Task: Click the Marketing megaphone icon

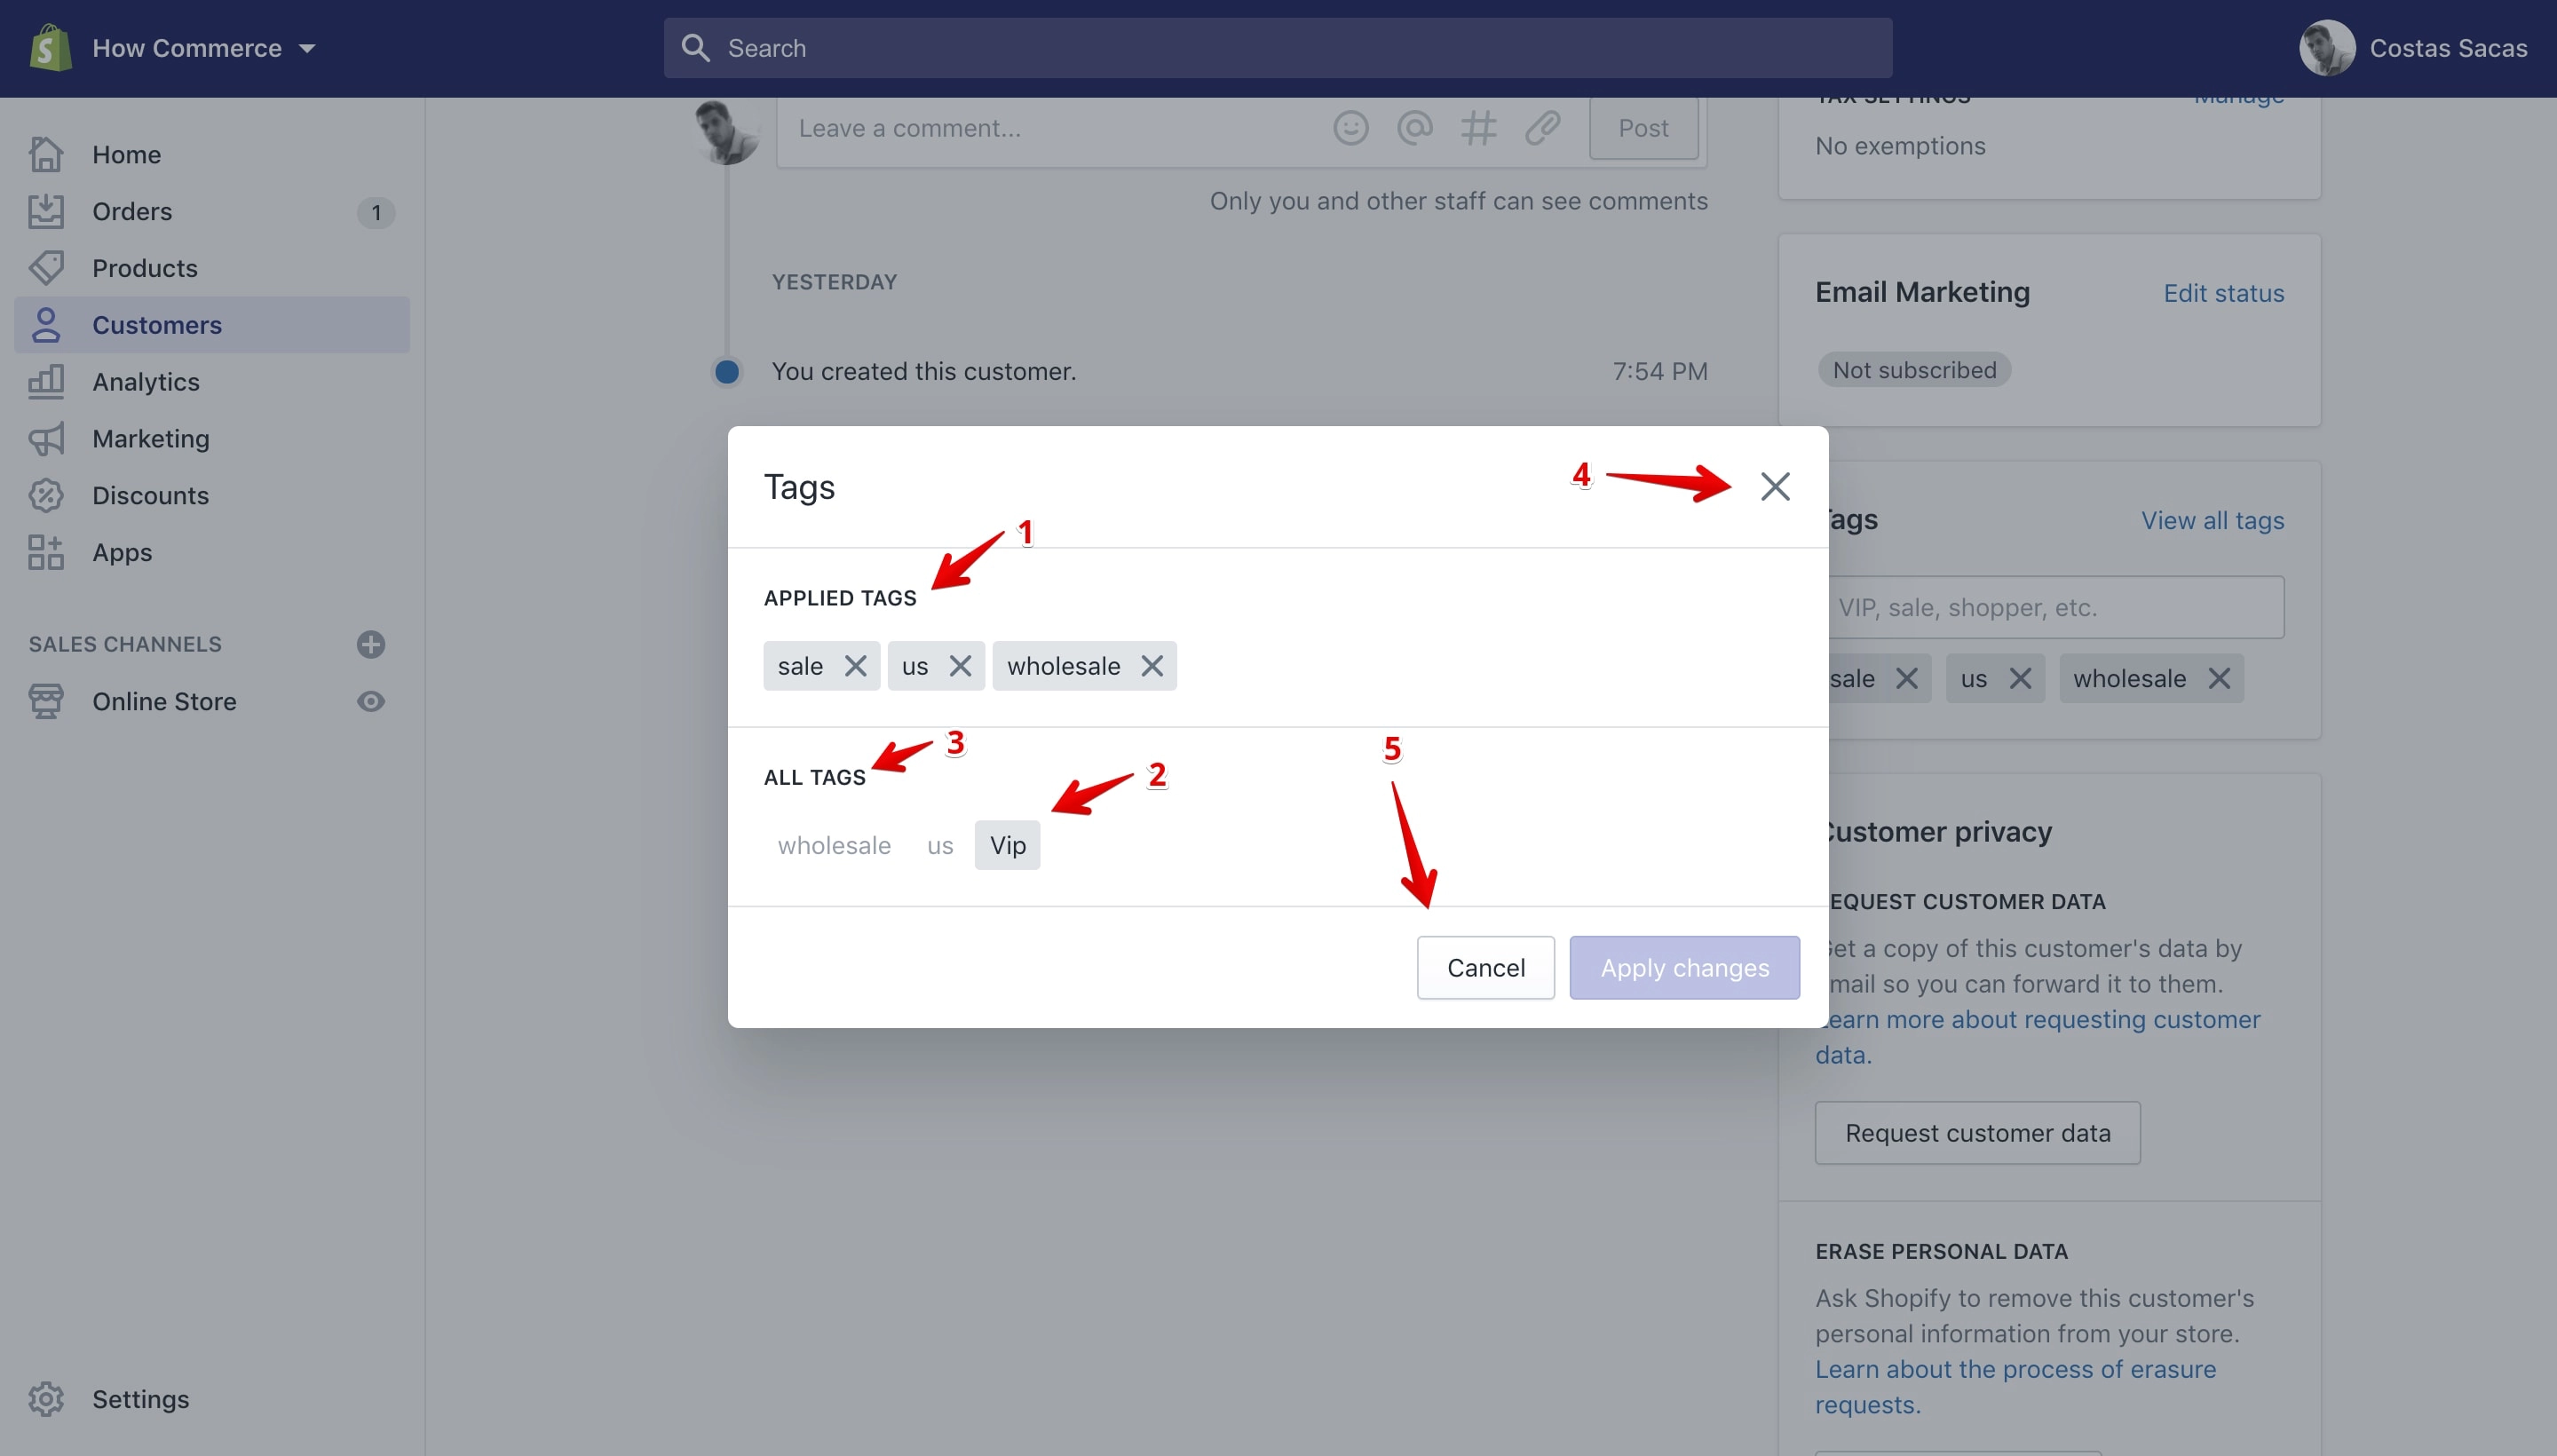Action: [46, 439]
